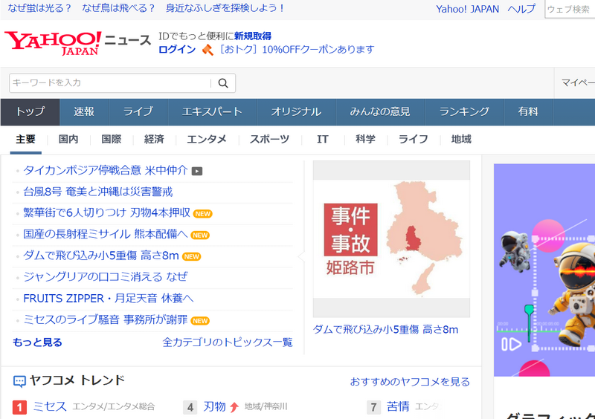This screenshot has width=595, height=419.
Task: Click the 事件・事故 姫路市 map thumbnail
Action: click(391, 239)
